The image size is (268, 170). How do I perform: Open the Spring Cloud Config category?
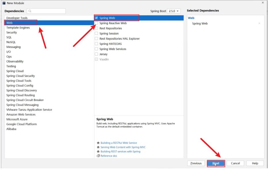[20, 86]
